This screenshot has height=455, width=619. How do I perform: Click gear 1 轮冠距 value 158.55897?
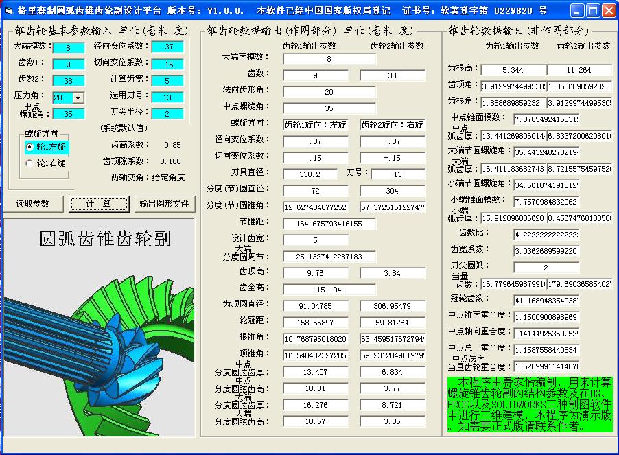click(316, 323)
